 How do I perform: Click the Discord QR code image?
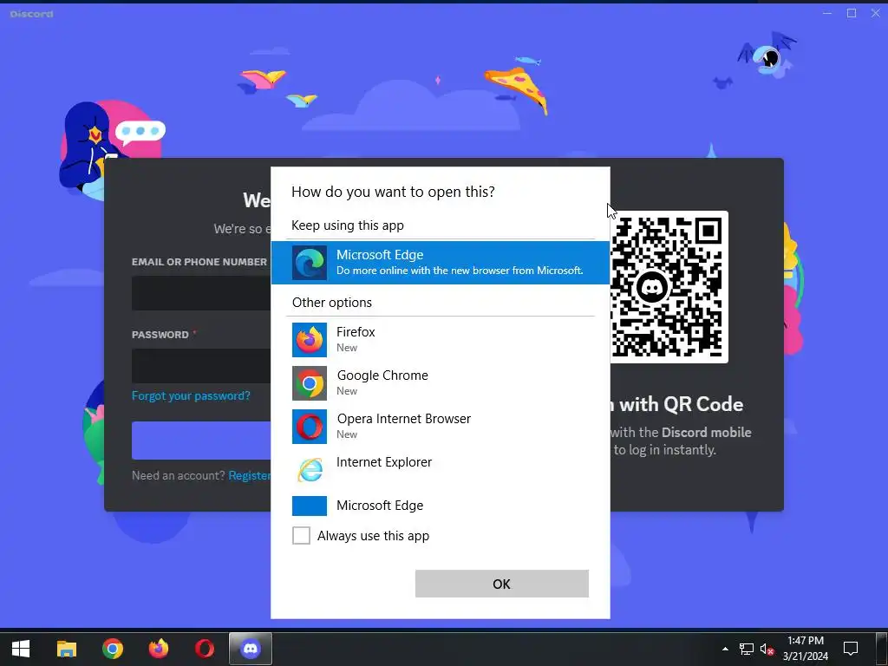point(669,286)
